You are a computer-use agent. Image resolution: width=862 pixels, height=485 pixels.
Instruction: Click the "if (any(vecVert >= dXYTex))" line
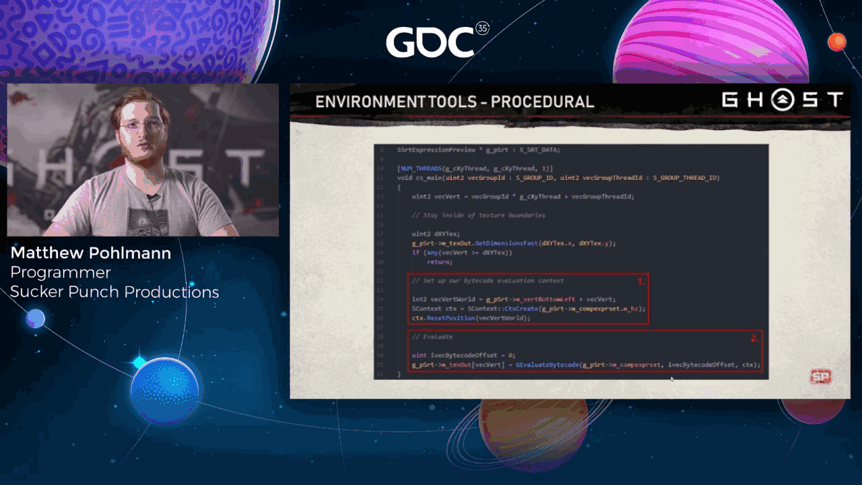coord(462,253)
